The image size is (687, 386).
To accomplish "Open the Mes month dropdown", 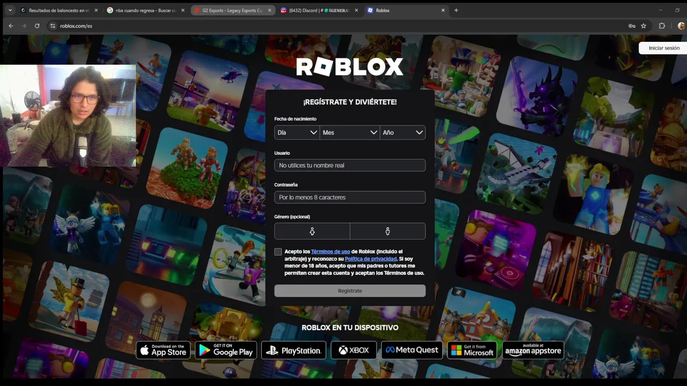I will (350, 132).
